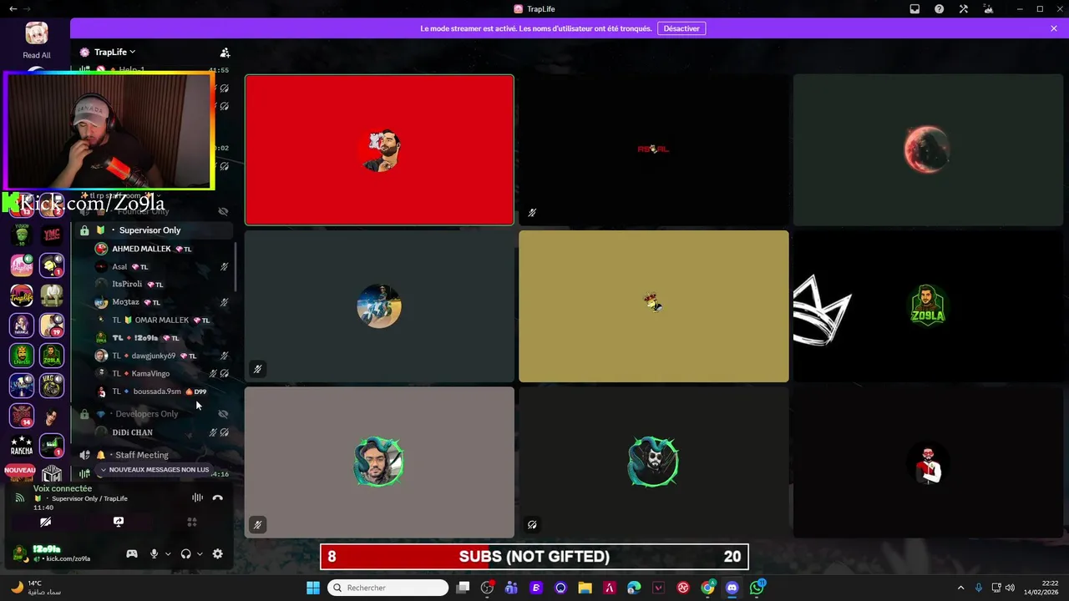This screenshot has height=601, width=1069.
Task: Open Adobe Acrobat from the taskbar
Action: point(610,588)
